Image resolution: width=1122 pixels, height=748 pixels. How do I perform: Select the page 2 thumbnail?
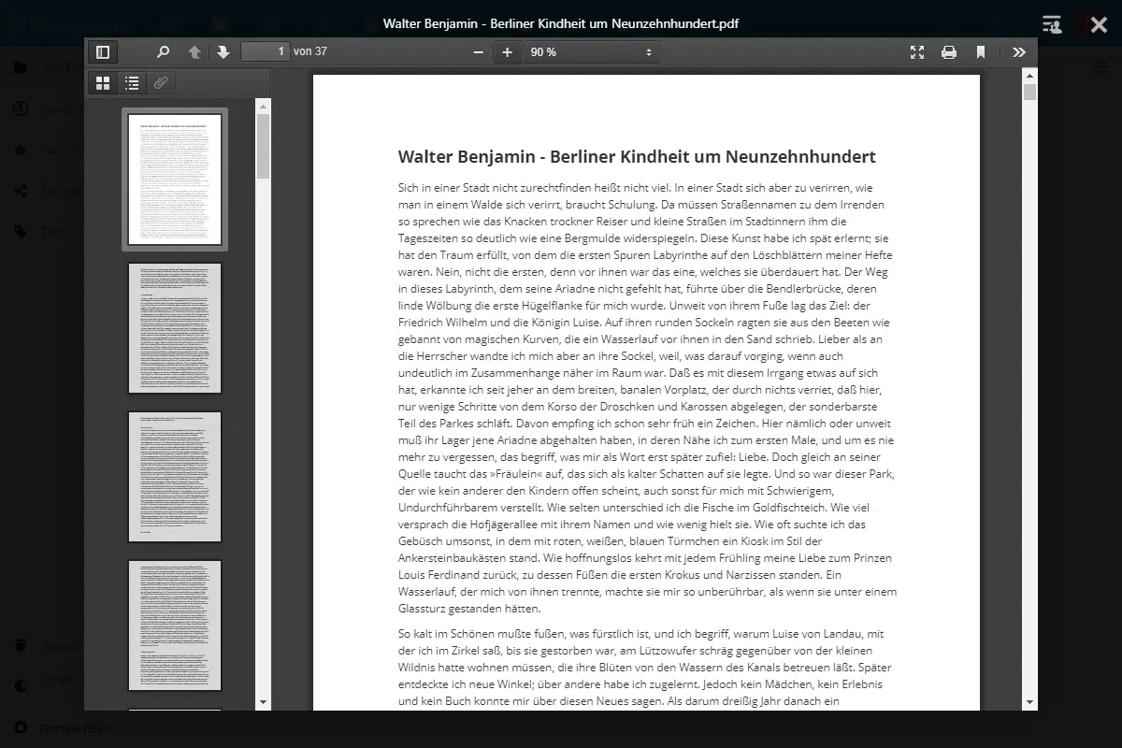pos(175,328)
